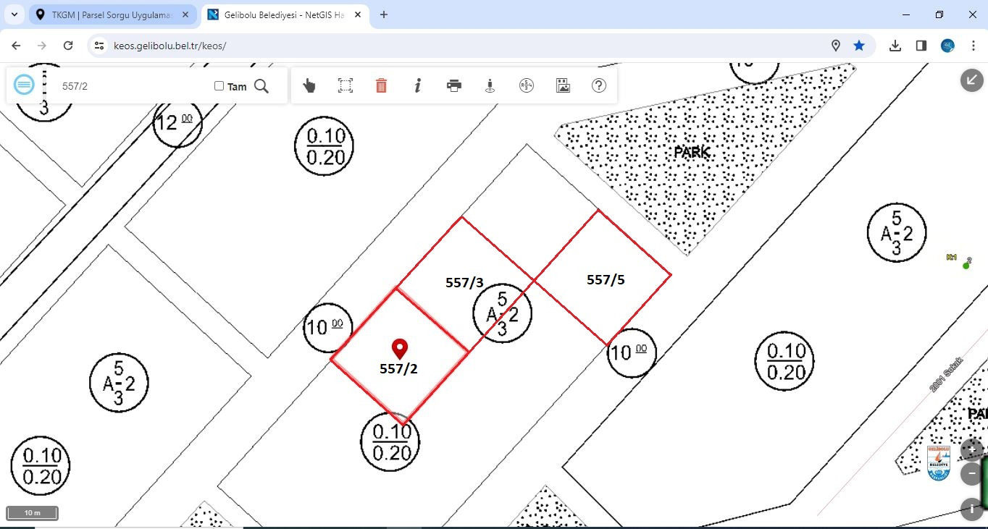988x529 pixels.
Task: Zoom in with the plus button
Action: pos(971,450)
